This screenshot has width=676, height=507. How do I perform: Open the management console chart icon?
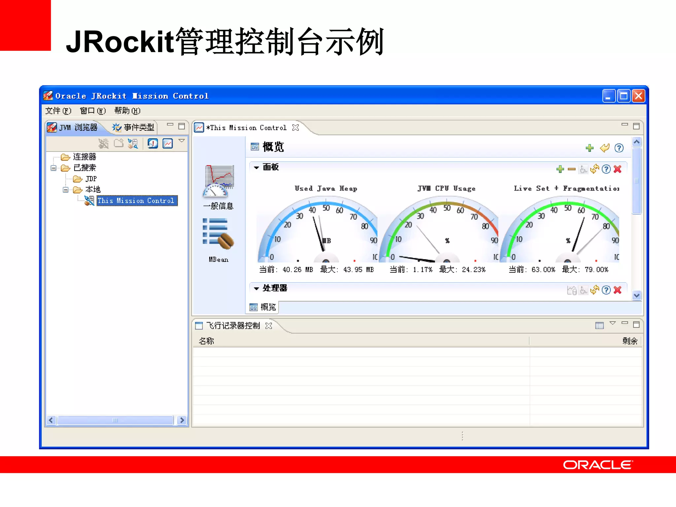click(x=168, y=144)
